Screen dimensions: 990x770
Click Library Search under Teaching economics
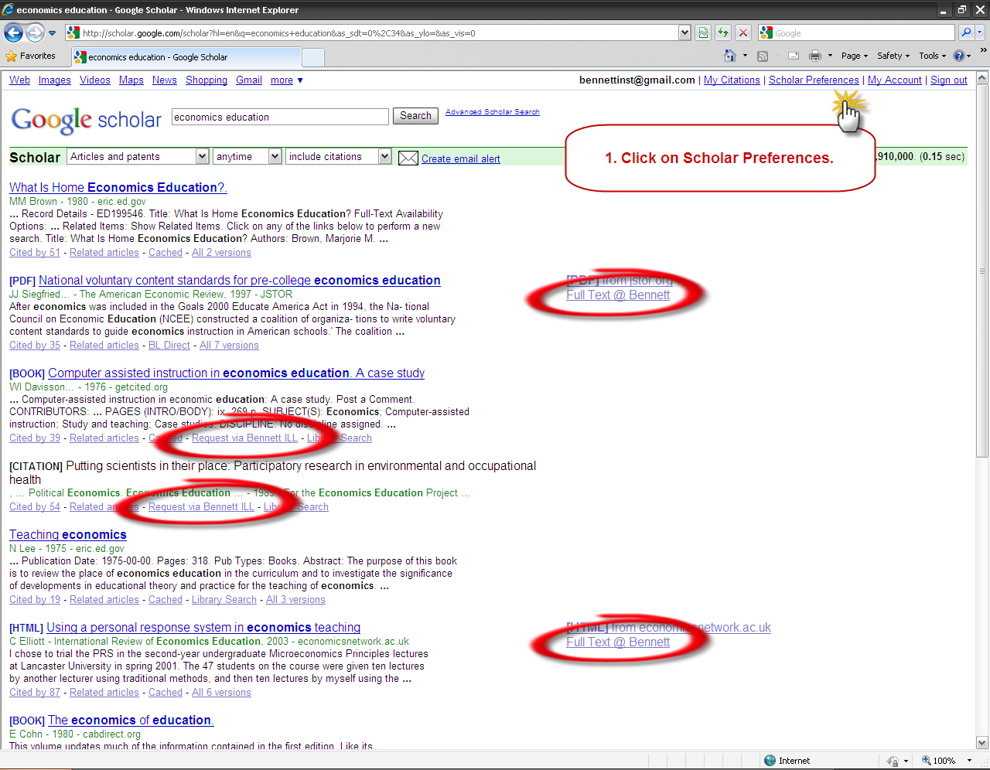(x=224, y=599)
